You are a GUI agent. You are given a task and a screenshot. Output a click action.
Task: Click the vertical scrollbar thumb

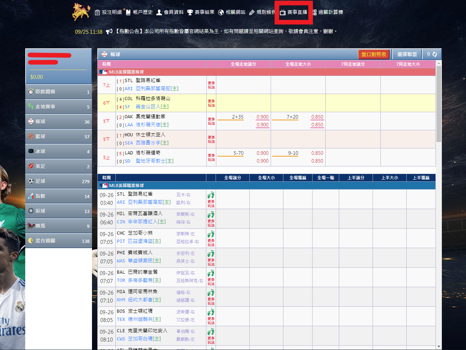coord(439,104)
